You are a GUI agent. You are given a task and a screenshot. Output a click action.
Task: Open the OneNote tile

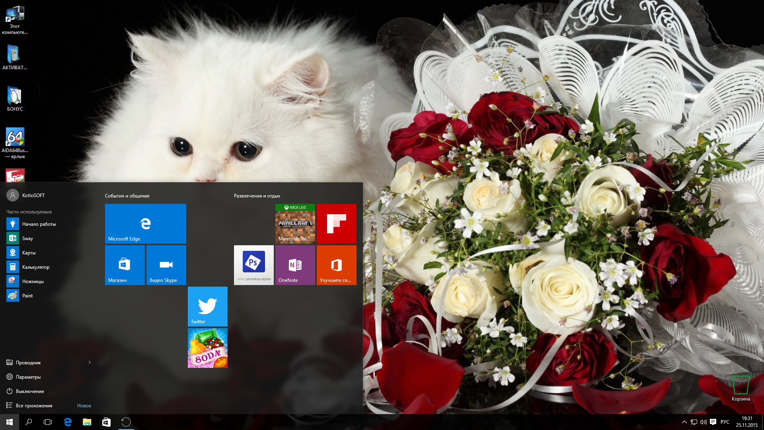point(295,265)
